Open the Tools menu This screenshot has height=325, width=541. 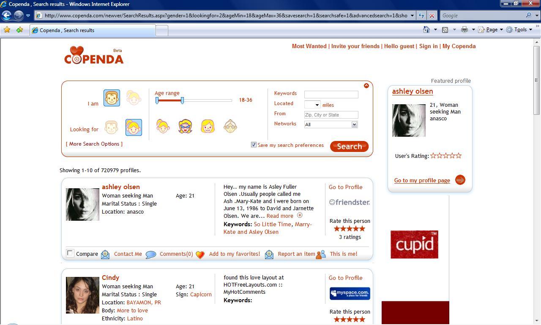point(519,30)
